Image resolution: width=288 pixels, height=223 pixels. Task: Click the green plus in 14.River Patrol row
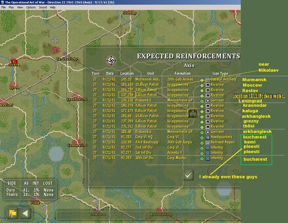(202, 117)
